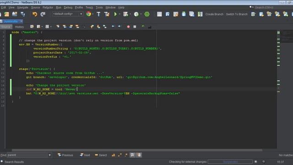The height and width of the screenshot is (165, 293).
Task: Click the horizontal scrollbar of editor
Action: coord(137,150)
